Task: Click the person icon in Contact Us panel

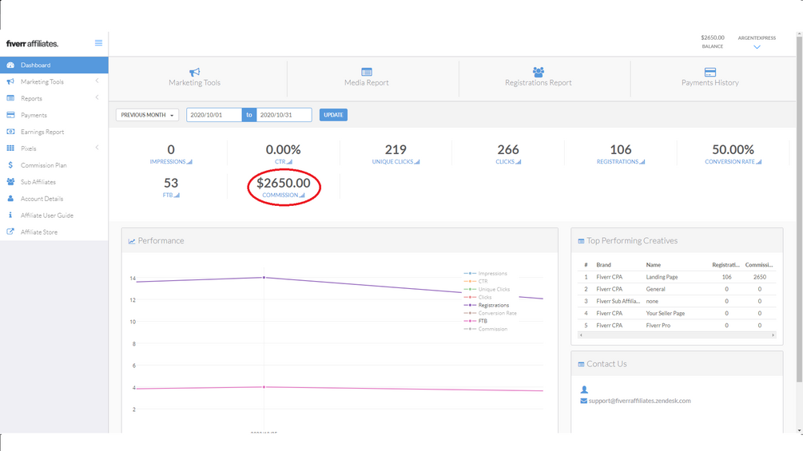Action: pos(584,390)
